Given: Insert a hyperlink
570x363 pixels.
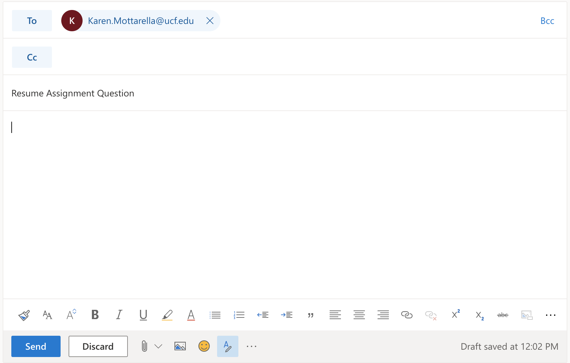Looking at the screenshot, I should pyautogui.click(x=407, y=315).
